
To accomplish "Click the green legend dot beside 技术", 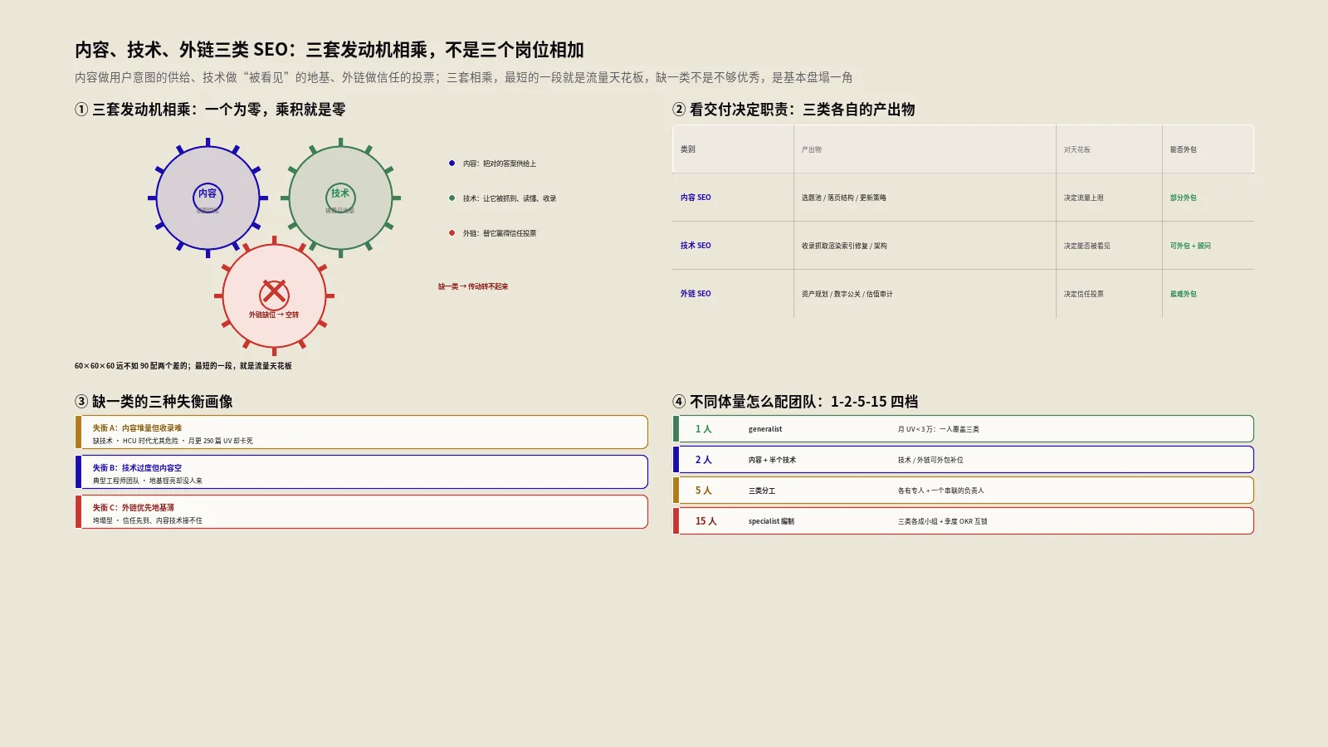I will [x=452, y=198].
